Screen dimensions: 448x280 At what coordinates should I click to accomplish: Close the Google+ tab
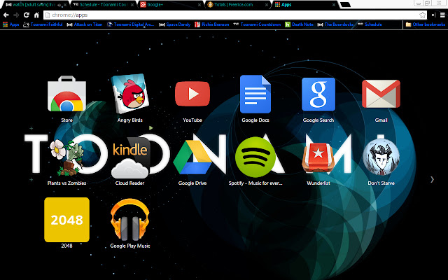(x=199, y=5)
